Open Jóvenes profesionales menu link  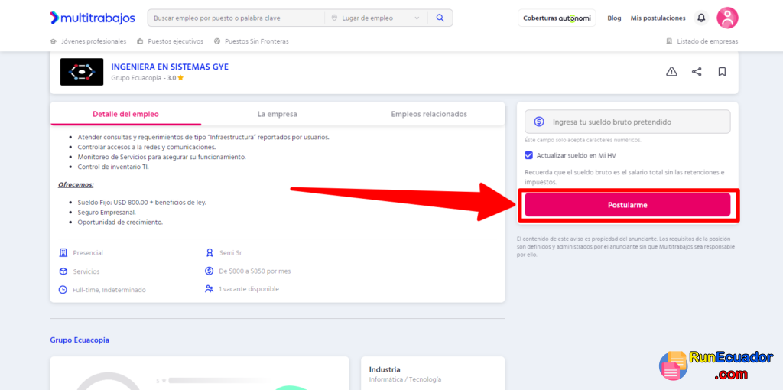tap(93, 41)
